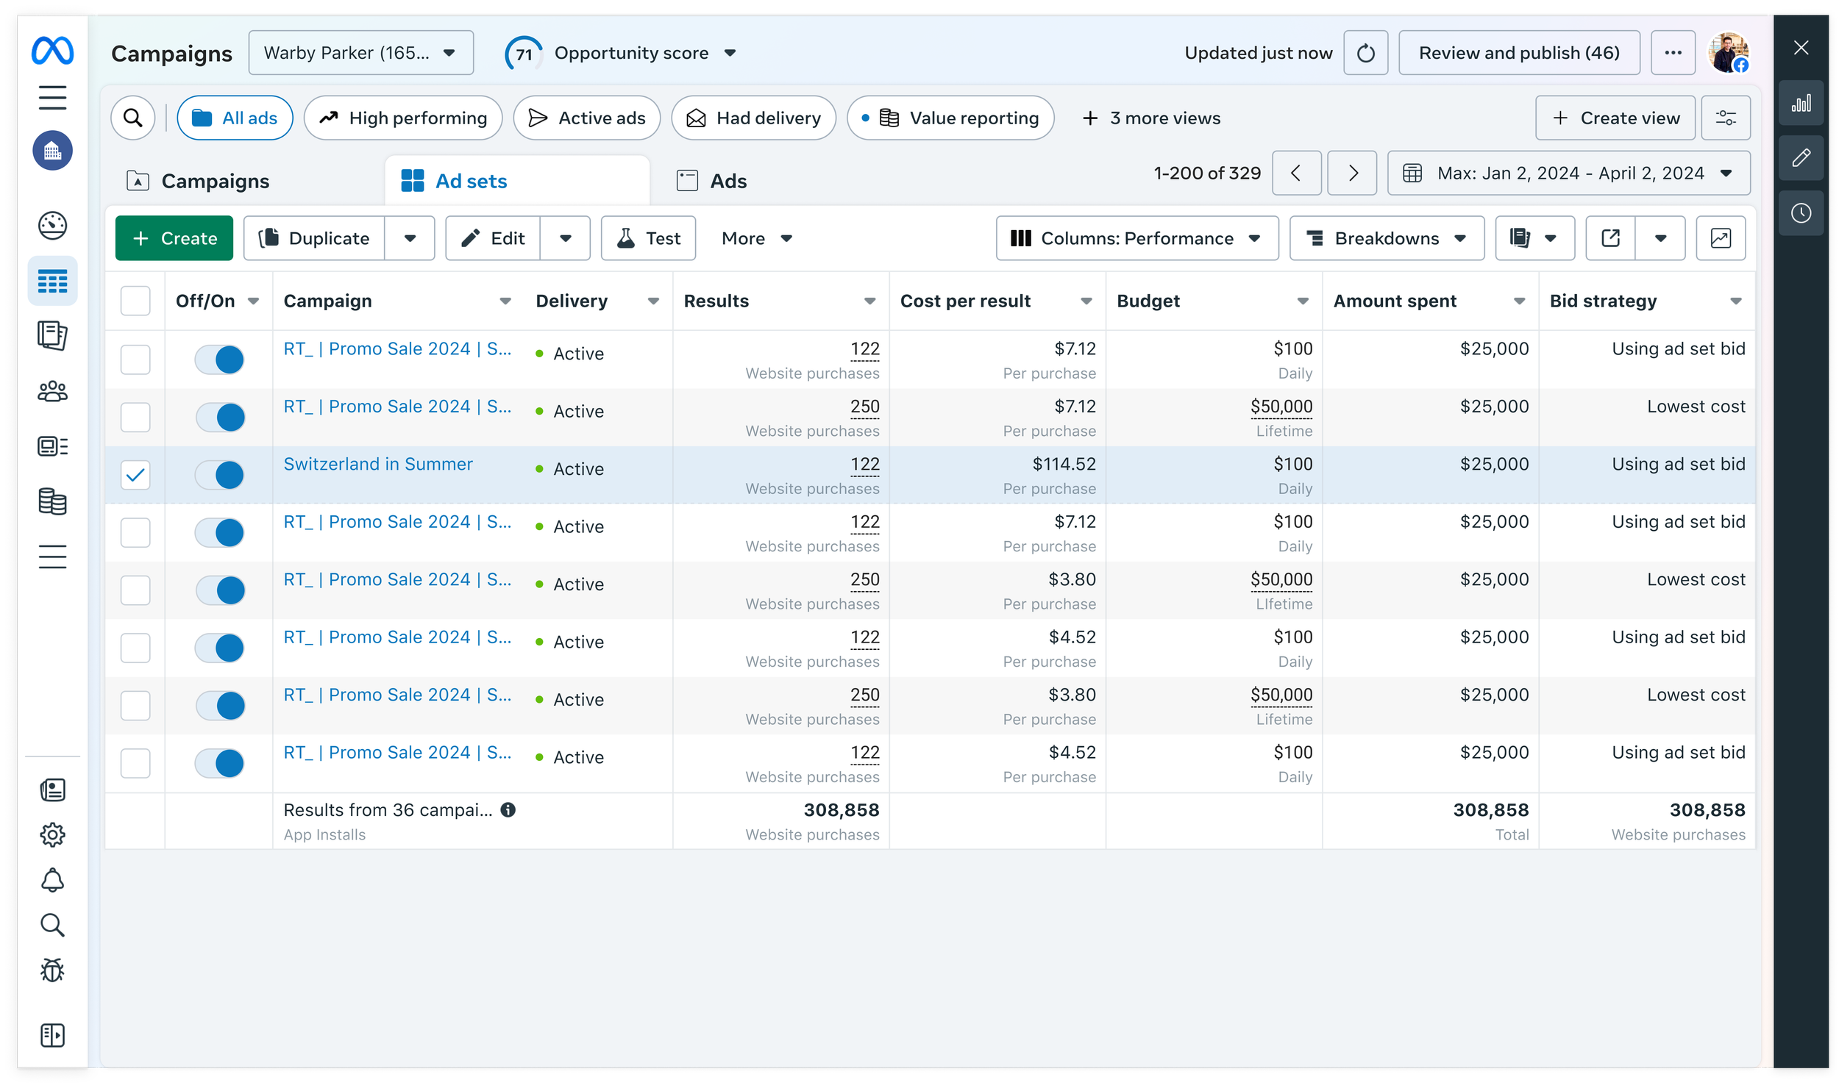This screenshot has width=1839, height=1088.
Task: Click the Test button
Action: point(648,238)
